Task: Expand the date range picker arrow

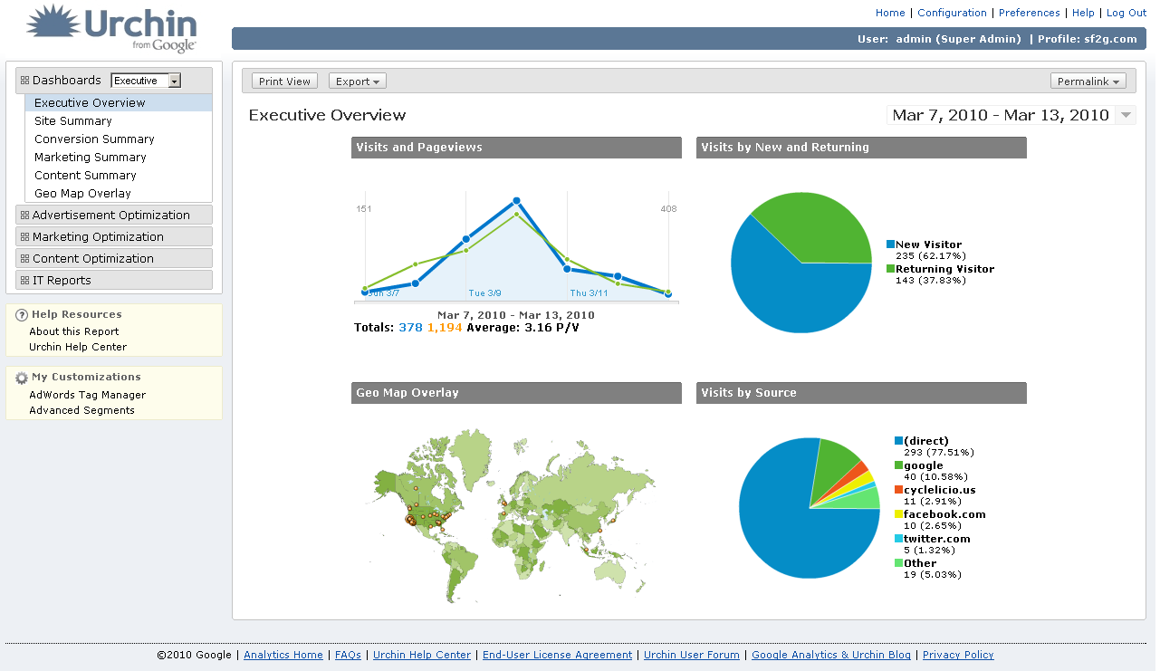Action: click(1126, 115)
